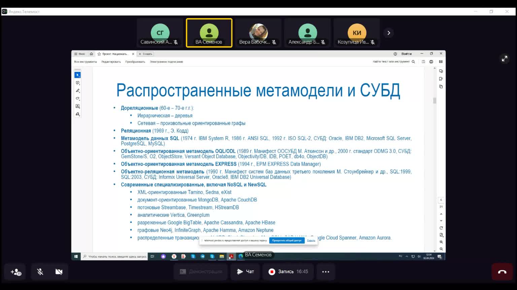Image resolution: width=517 pixels, height=290 pixels.
Task: Open the Редактировать menu
Action: pyautogui.click(x=111, y=62)
